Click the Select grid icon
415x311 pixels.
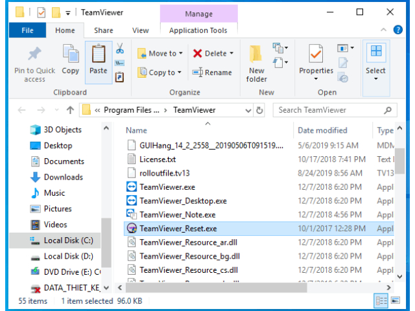point(376,51)
